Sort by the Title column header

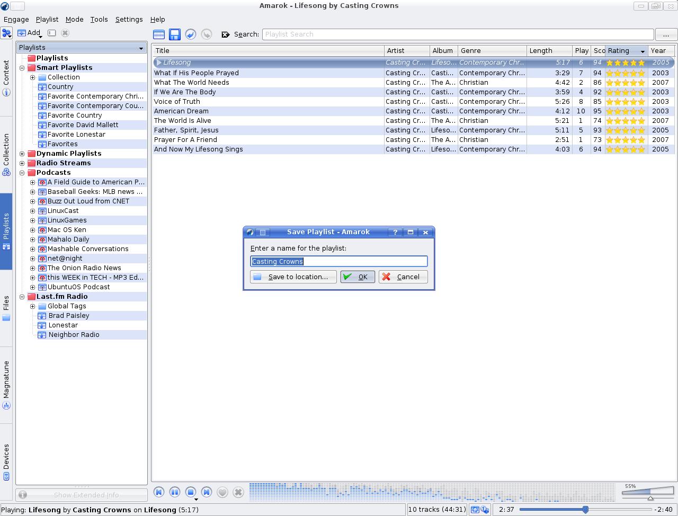268,51
